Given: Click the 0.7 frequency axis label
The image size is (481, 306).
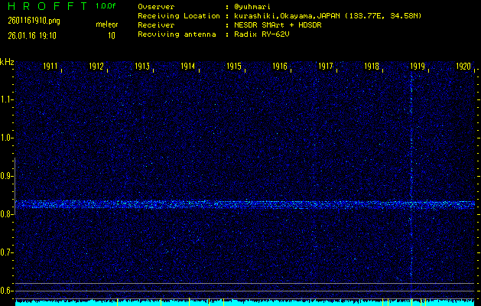Looking at the screenshot, I should click(7, 252).
